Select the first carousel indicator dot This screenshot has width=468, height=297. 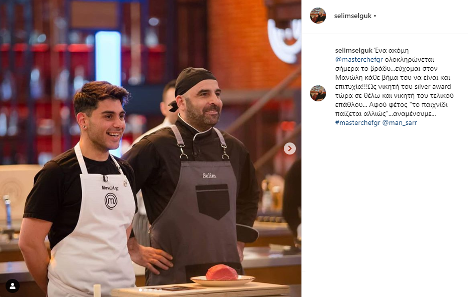pyautogui.click(x=140, y=290)
